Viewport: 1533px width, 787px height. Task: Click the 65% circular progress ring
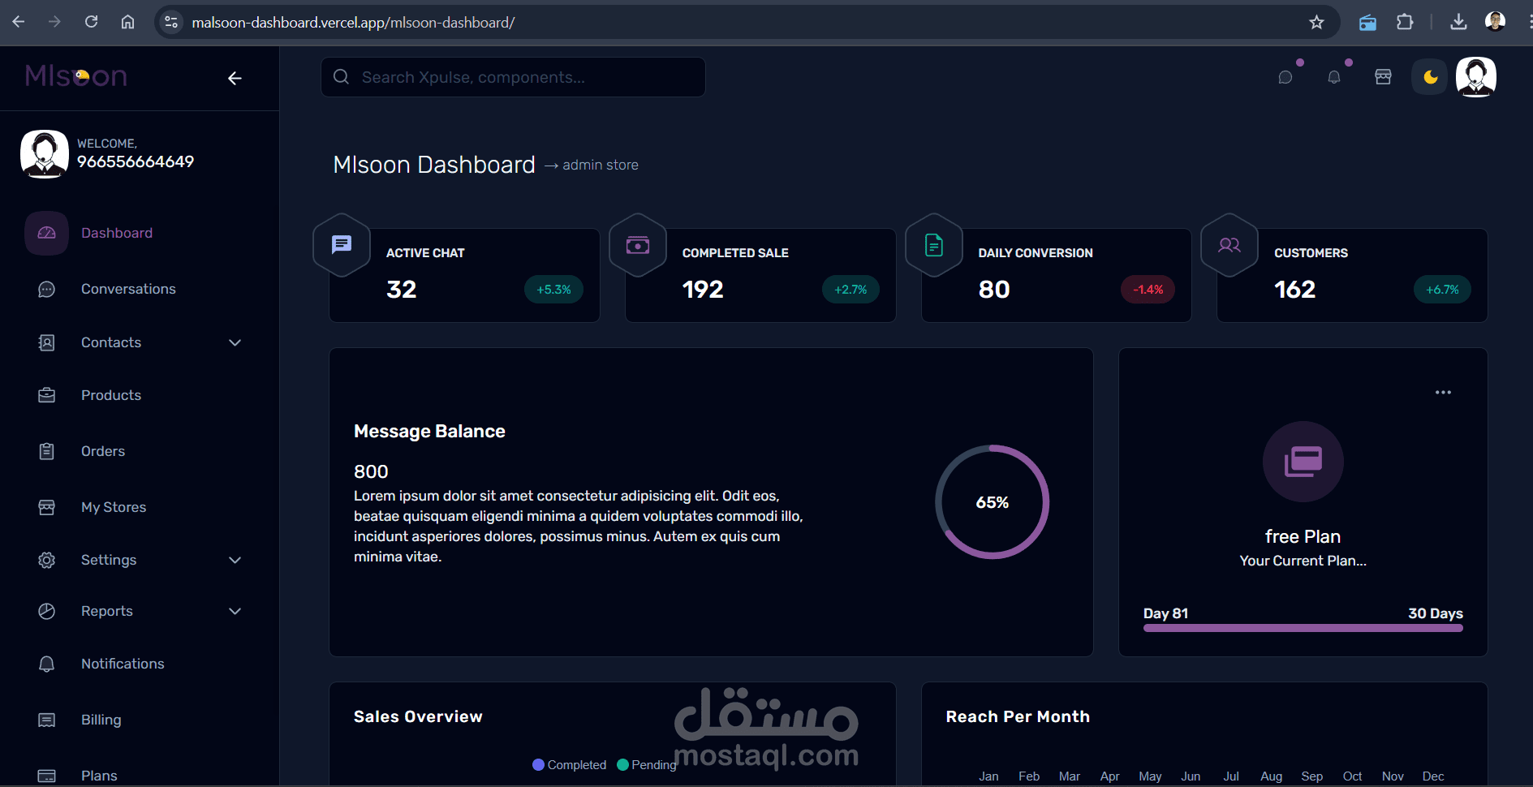(x=993, y=502)
